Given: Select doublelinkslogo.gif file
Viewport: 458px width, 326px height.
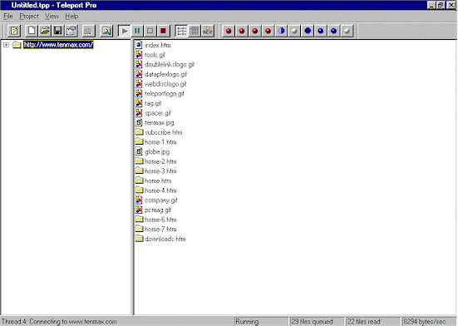Looking at the screenshot, I should [x=170, y=65].
